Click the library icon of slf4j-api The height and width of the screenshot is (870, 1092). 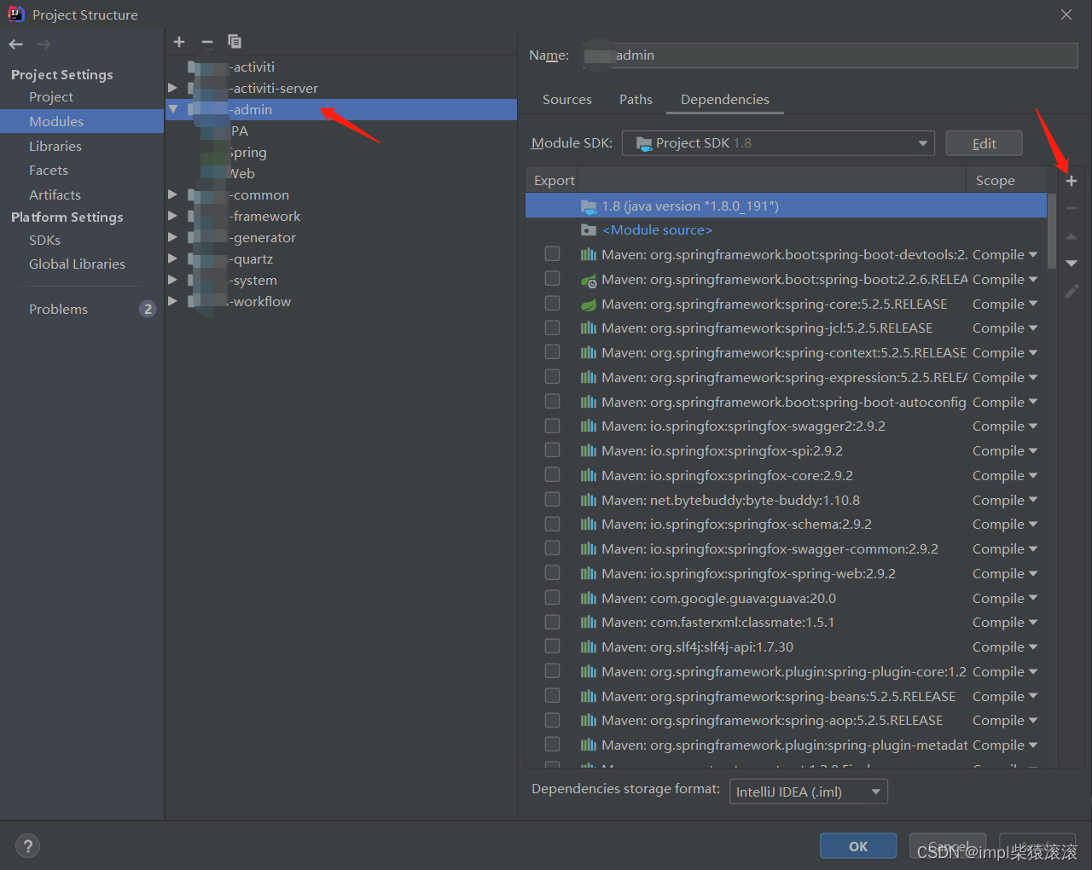tap(589, 647)
